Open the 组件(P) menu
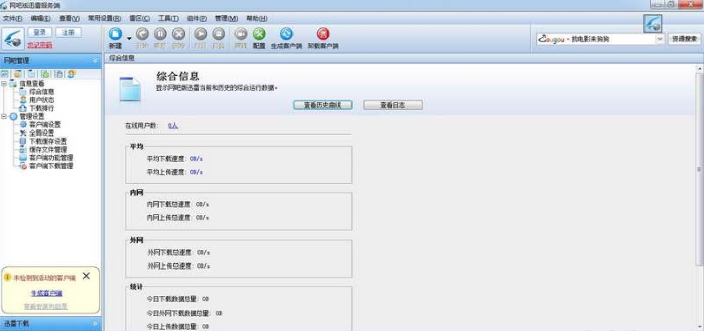 coord(197,18)
